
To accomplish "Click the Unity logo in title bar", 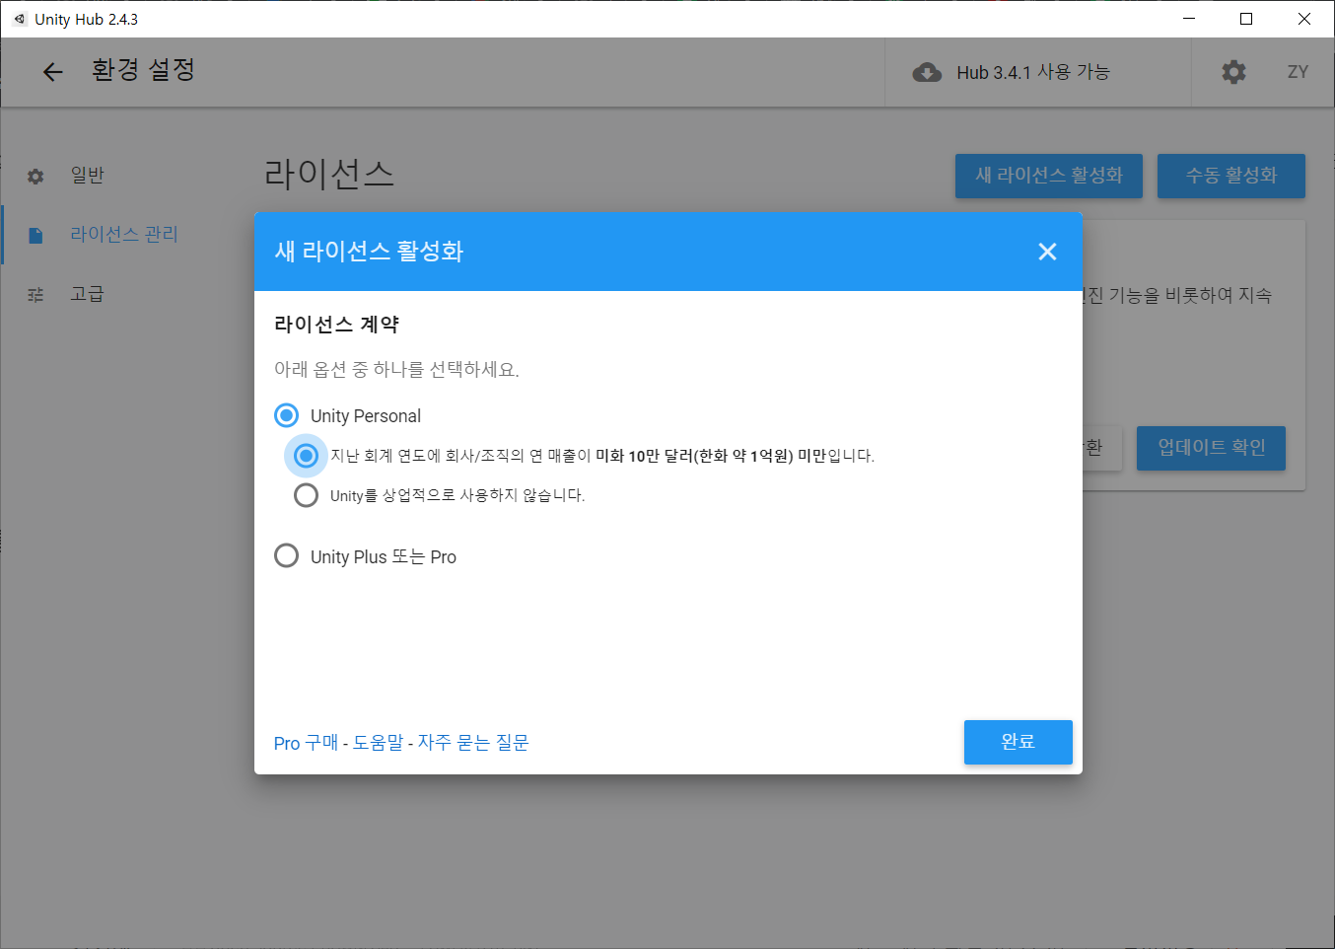I will coord(19,19).
